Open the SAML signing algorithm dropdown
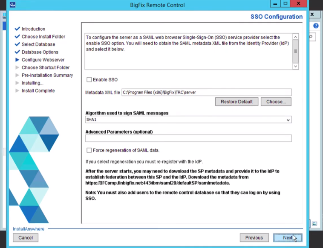The height and width of the screenshot is (248, 323). (288, 120)
